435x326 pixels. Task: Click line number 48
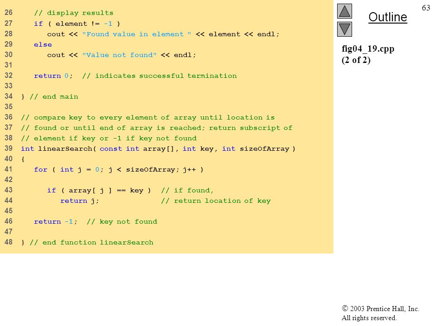[9, 242]
